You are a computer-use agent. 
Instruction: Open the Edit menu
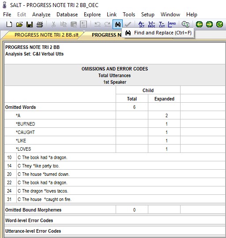[x=22, y=15]
